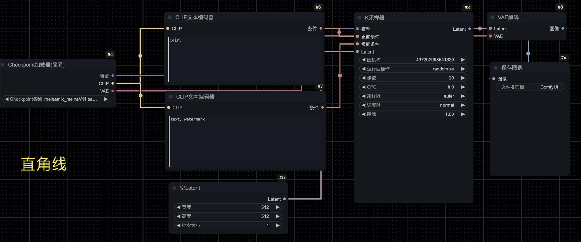This screenshot has width=581, height=242.
Task: Collapse the 空Latent node via its title dot
Action: [x=174, y=188]
